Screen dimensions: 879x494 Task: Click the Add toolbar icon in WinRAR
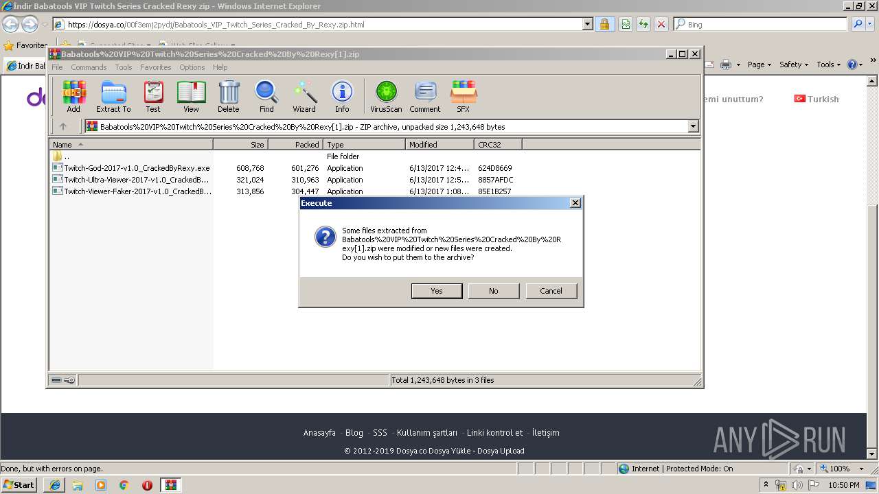[x=73, y=96]
